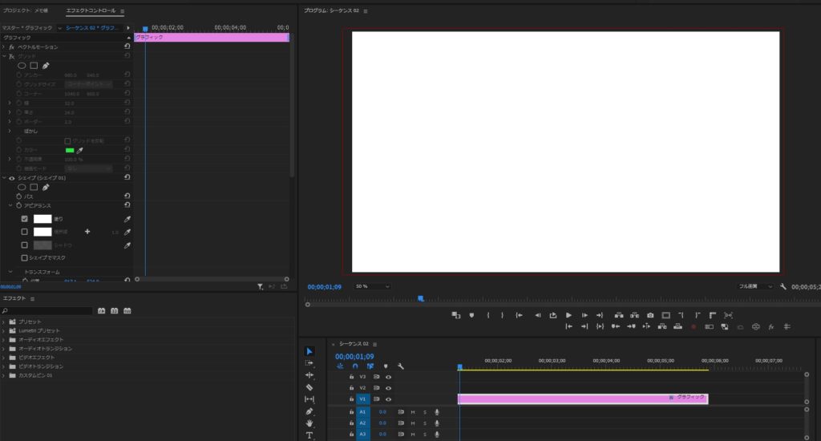Select the Selection arrow tool
The width and height of the screenshot is (821, 441).
click(309, 351)
